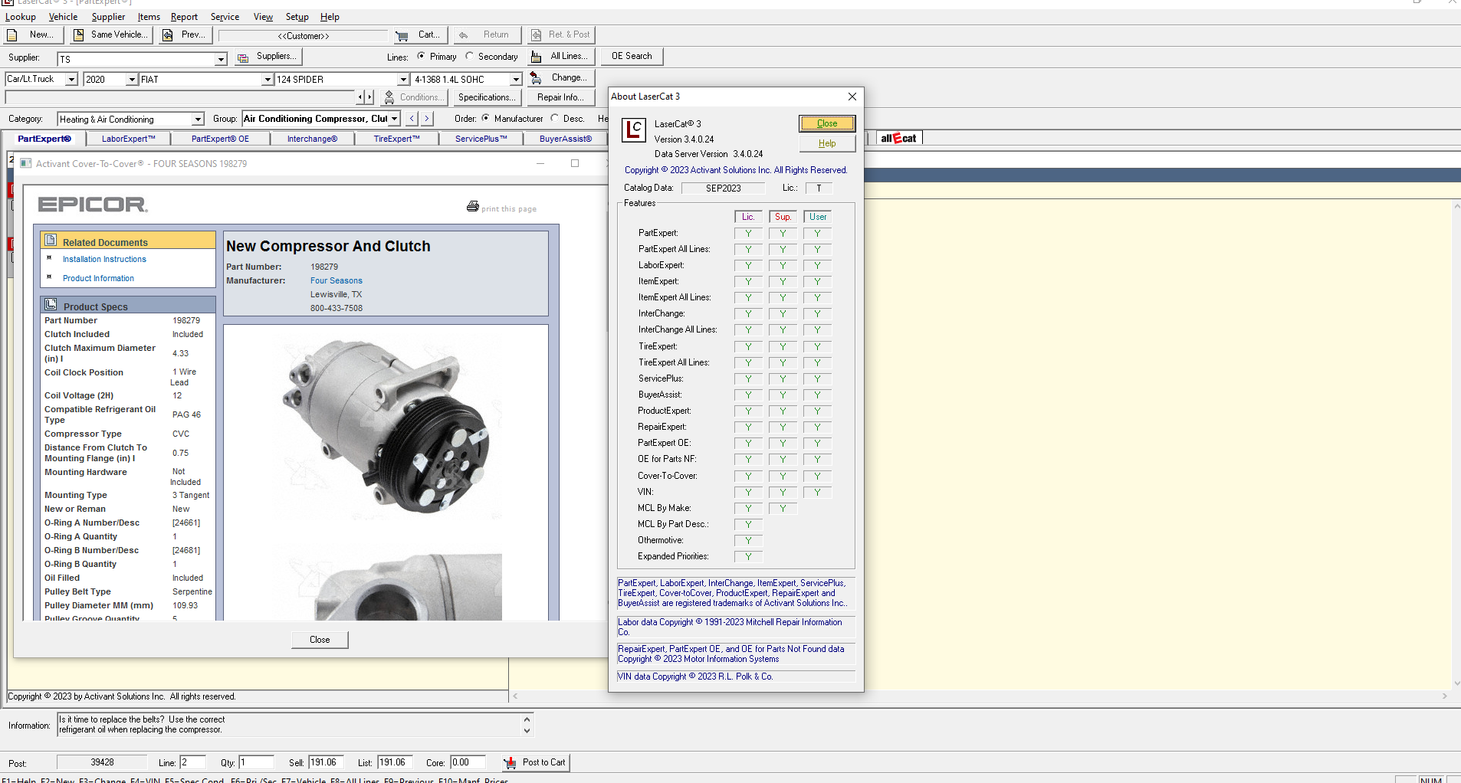Click the Qty input field
Image resolution: width=1461 pixels, height=783 pixels.
click(257, 762)
